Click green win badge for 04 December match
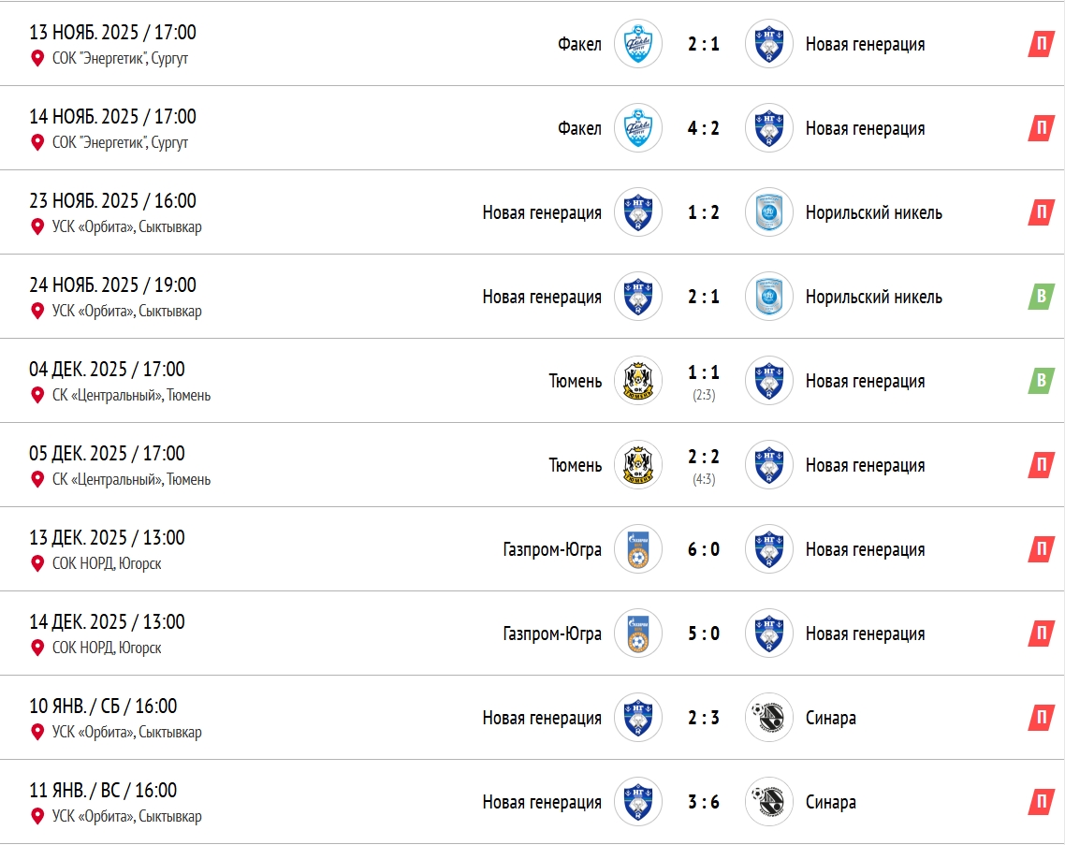Screen dimensions: 1065x845 1041,381
